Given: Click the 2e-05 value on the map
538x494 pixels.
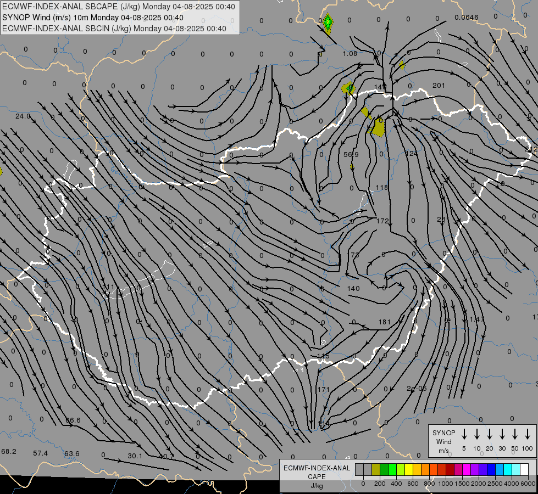Looking at the screenshot, I should [x=417, y=389].
